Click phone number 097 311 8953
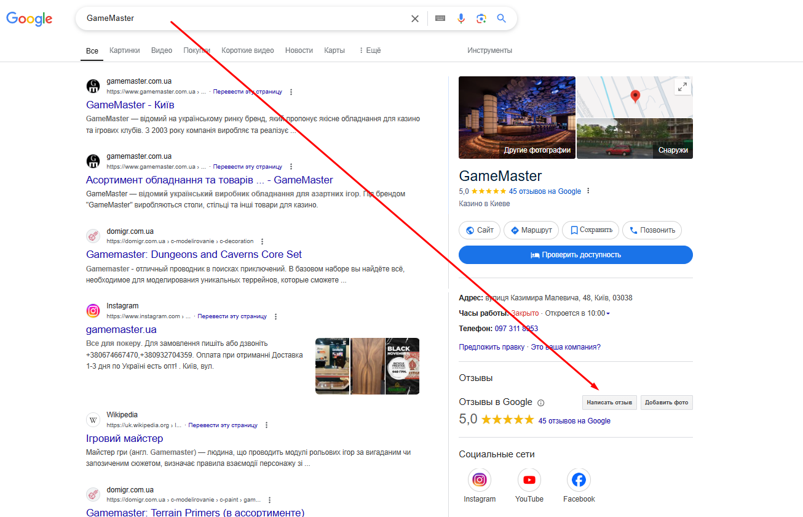This screenshot has height=517, width=803. pyautogui.click(x=516, y=329)
